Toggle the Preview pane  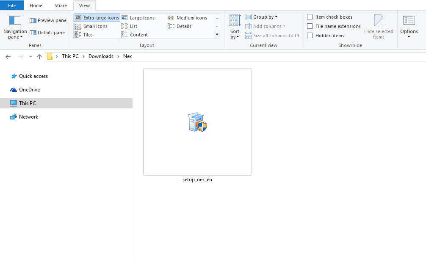(48, 20)
